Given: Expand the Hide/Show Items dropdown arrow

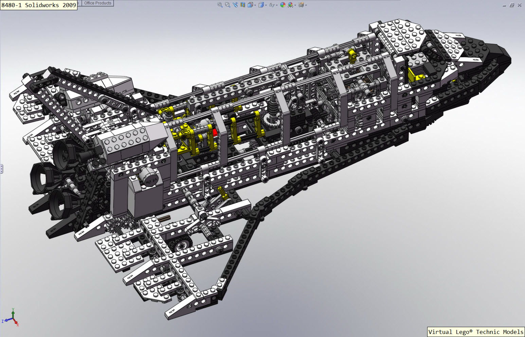Looking at the screenshot, I should (x=277, y=5).
